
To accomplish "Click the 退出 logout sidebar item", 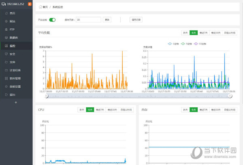I will (x=16, y=95).
